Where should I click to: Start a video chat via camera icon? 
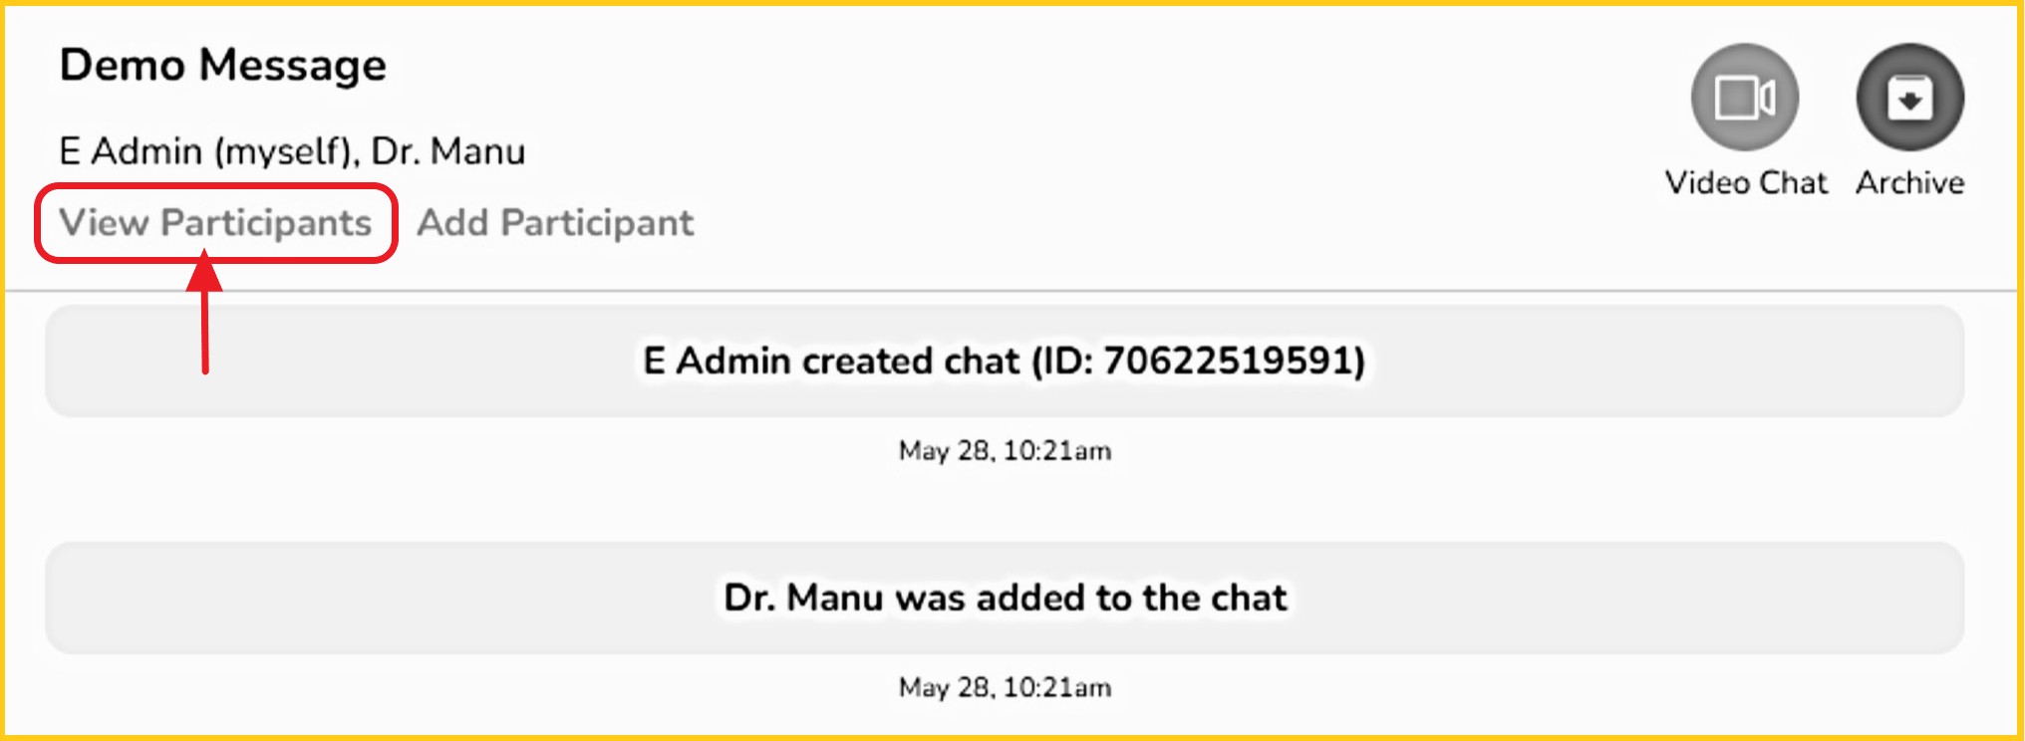[x=1744, y=97]
